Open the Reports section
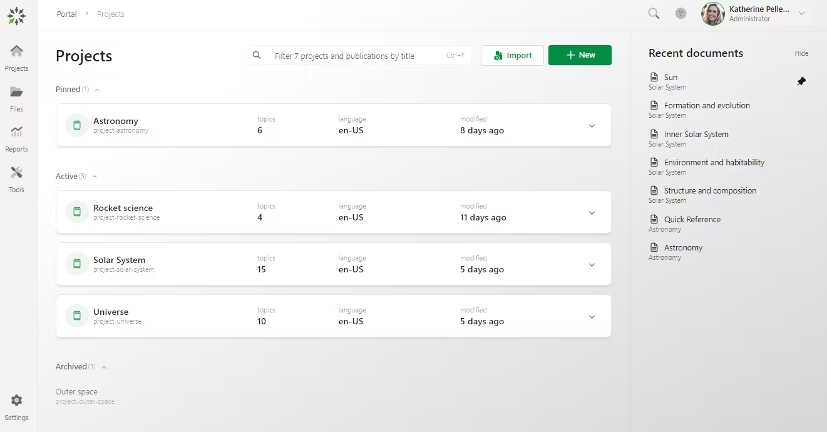 click(16, 137)
